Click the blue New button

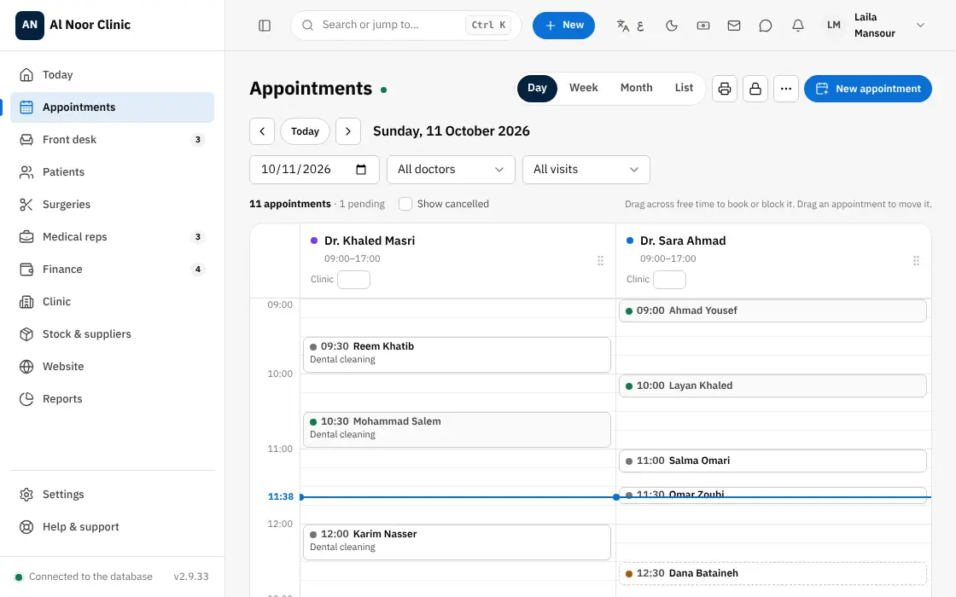(563, 26)
